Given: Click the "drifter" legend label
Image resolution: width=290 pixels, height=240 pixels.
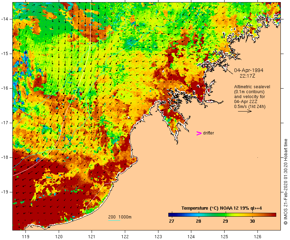Looking at the screenshot, I should [x=208, y=133].
